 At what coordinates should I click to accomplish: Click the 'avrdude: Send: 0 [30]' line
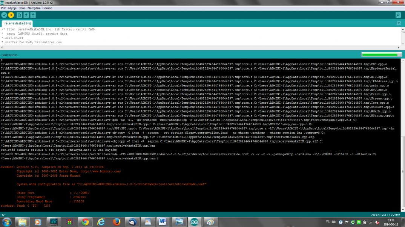coord(25,206)
